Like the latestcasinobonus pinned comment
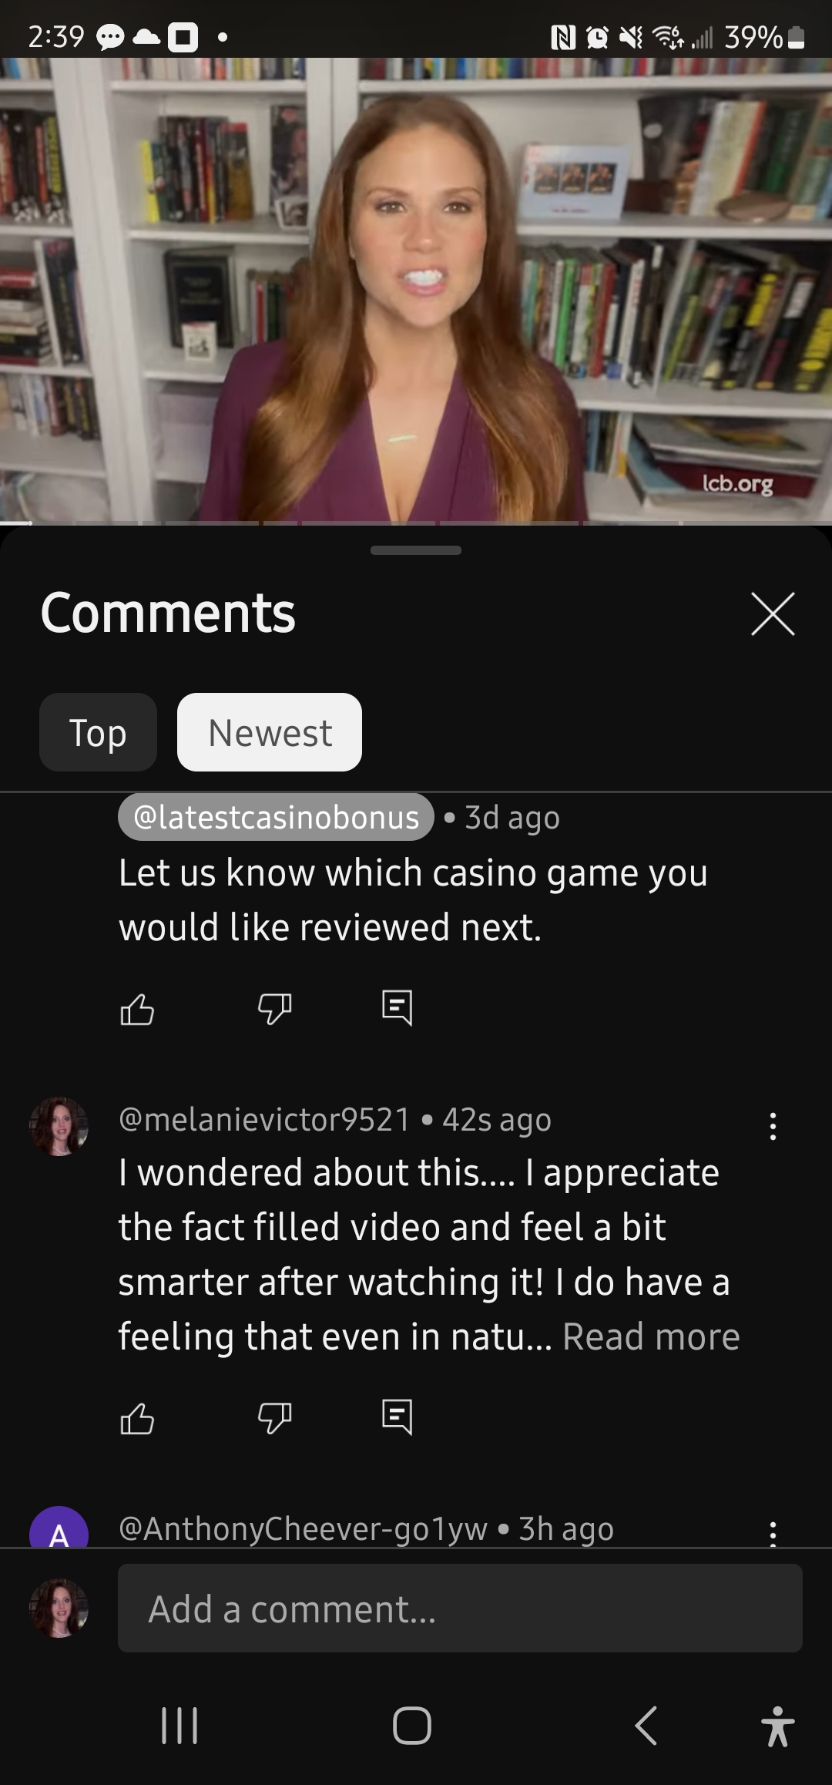832x1785 pixels. [137, 1009]
